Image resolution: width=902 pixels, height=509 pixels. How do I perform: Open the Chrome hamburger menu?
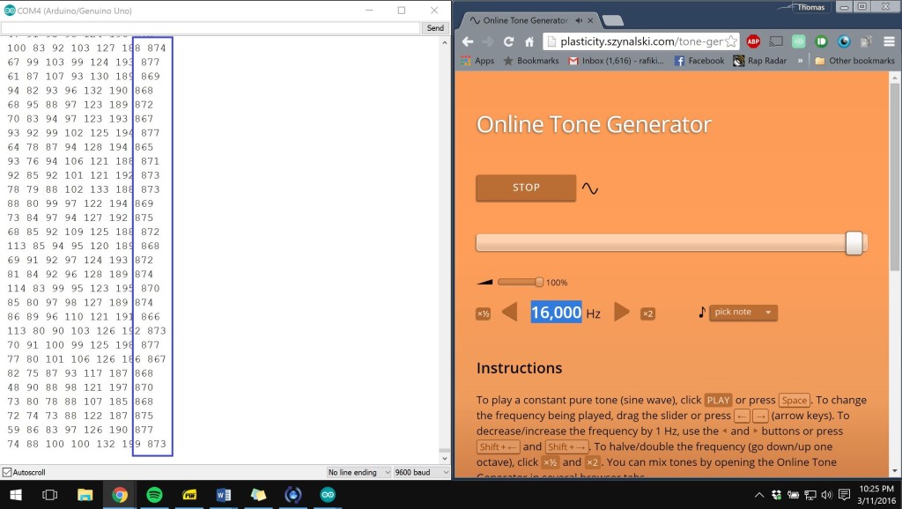[x=888, y=41]
